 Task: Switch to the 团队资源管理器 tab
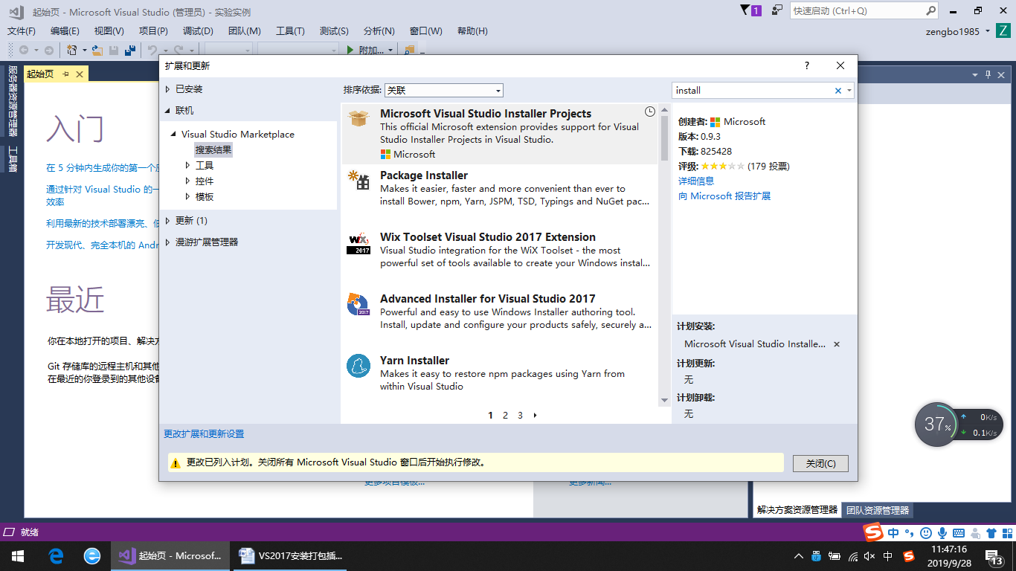(878, 511)
